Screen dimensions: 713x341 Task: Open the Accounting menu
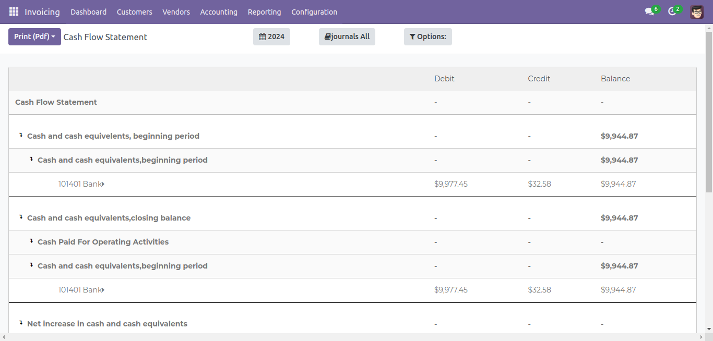[x=219, y=11]
